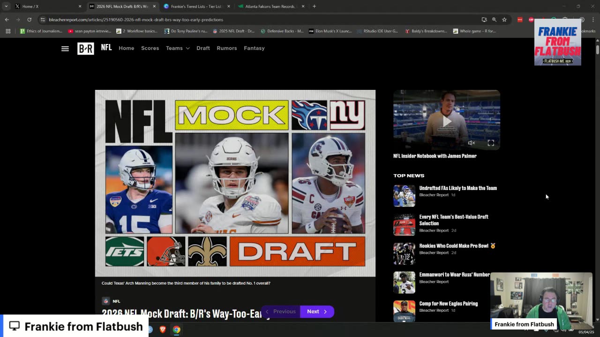Open 'NFL Insider Notebook with James Palmer' title
The image size is (600, 337).
point(435,156)
